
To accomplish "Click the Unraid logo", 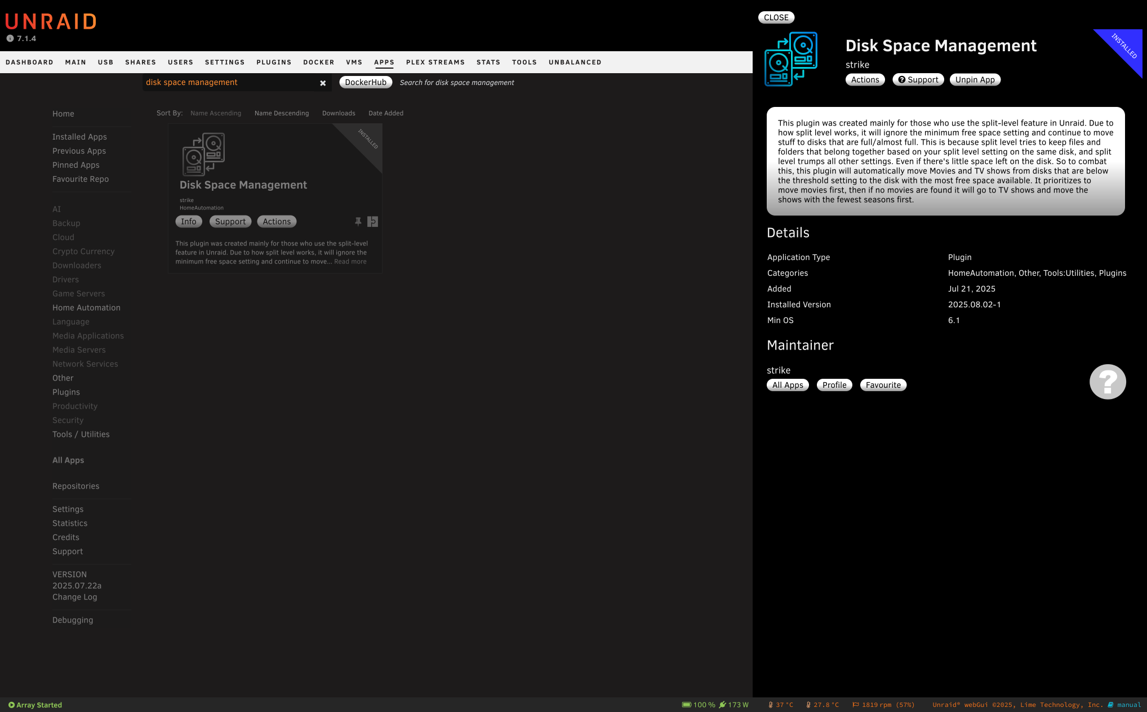I will pos(51,21).
